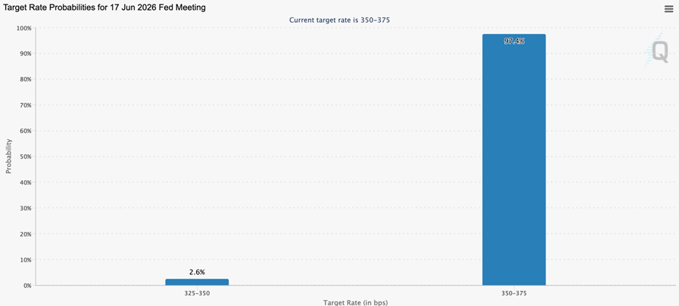This screenshot has width=679, height=306.
Task: Click the 325-350 x-axis category label
Action: 197,293
